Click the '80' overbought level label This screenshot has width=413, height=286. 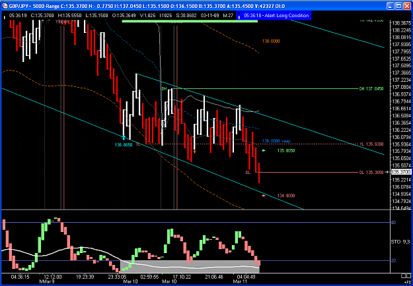click(x=394, y=223)
